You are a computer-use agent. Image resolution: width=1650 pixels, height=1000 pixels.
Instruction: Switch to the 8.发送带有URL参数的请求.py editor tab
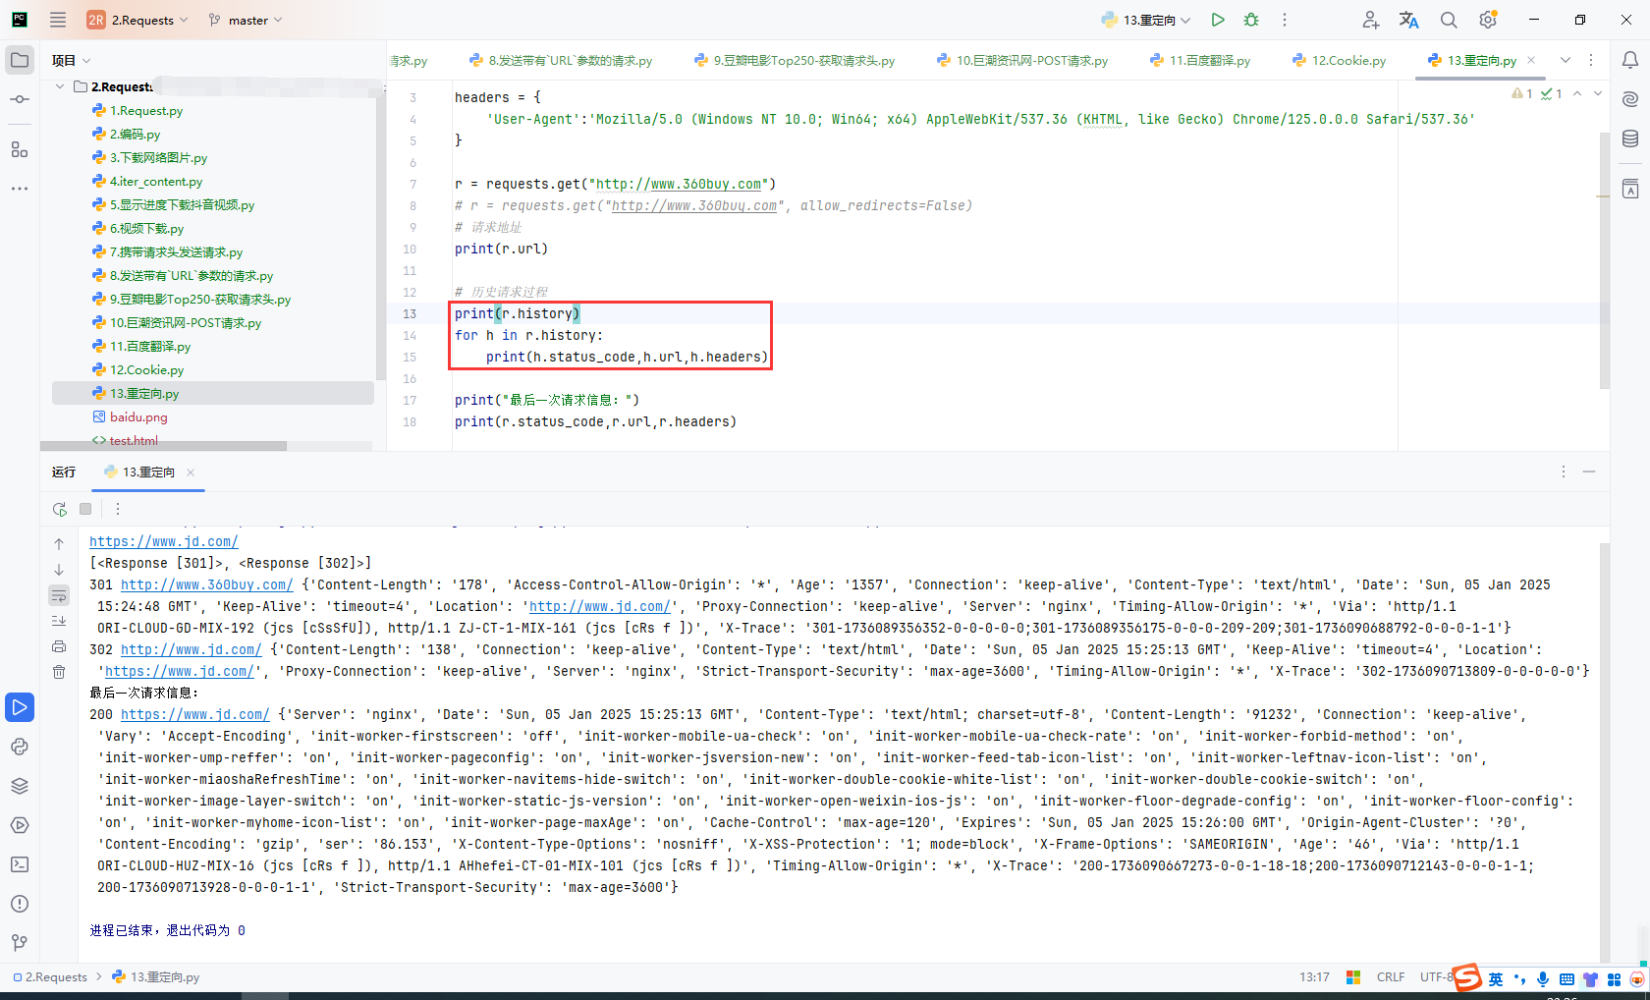pyautogui.click(x=561, y=60)
